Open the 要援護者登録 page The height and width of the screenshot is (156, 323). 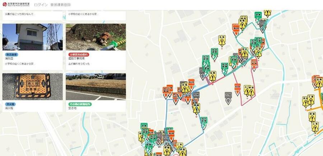[60, 5]
